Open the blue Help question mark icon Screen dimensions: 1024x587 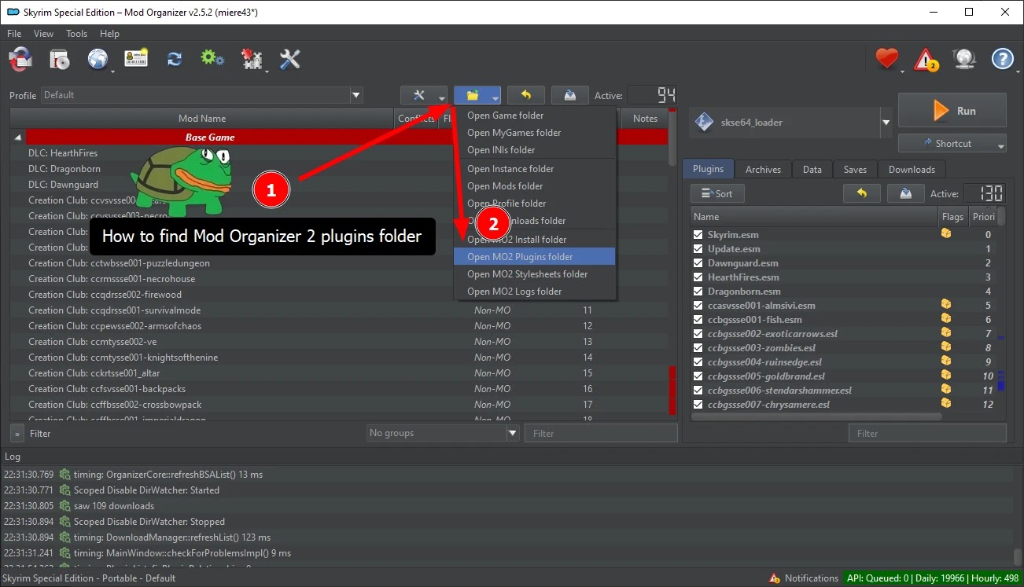coord(1002,60)
